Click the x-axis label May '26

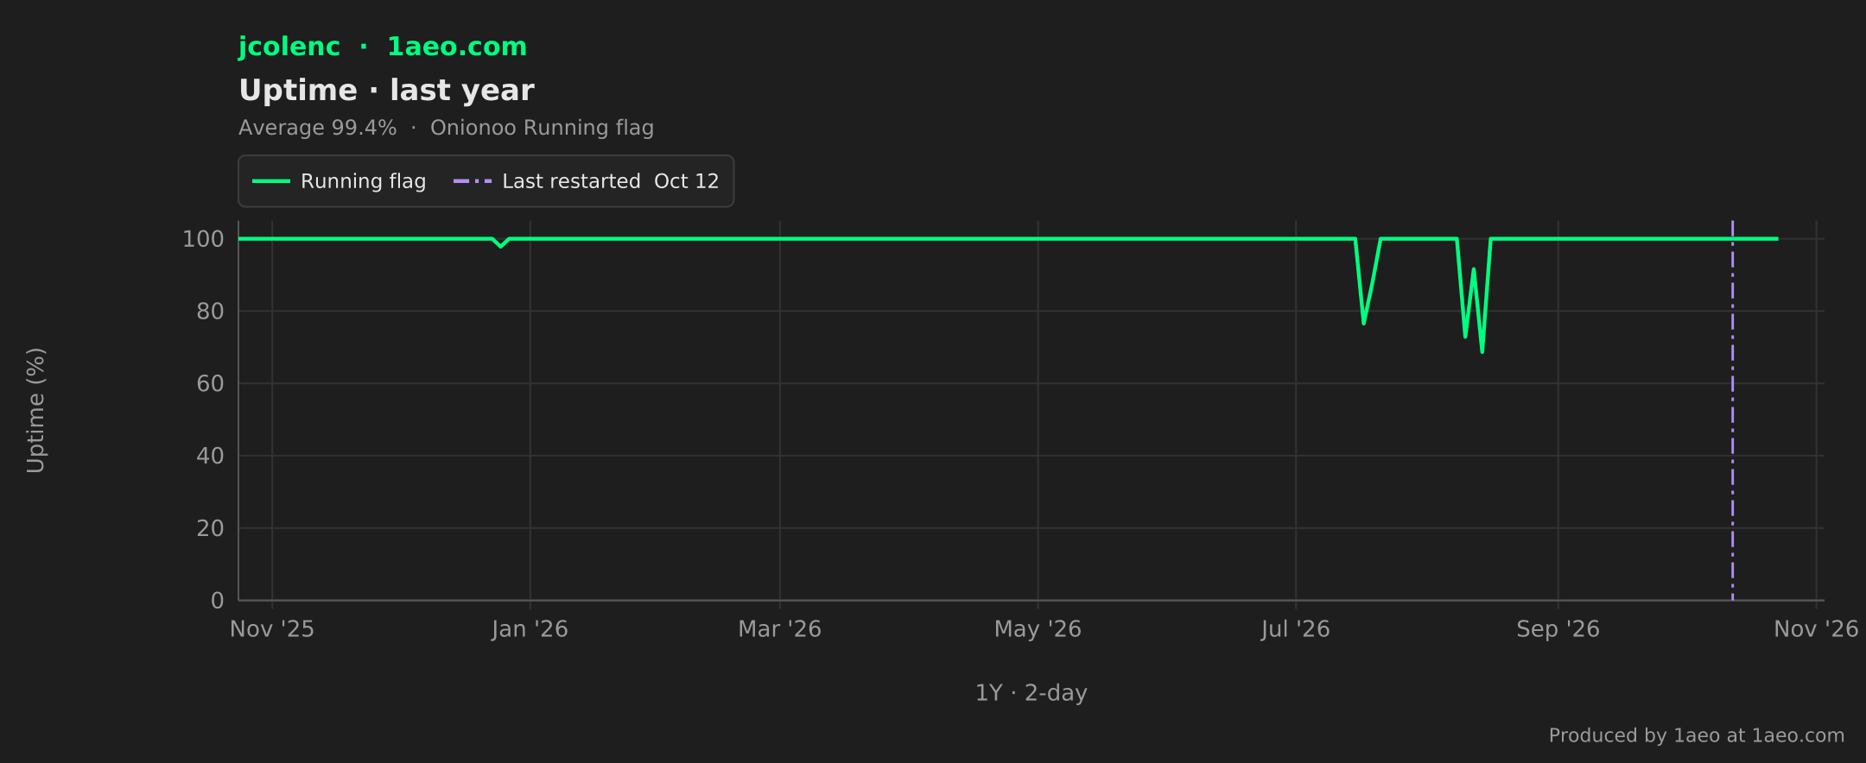tap(1038, 629)
